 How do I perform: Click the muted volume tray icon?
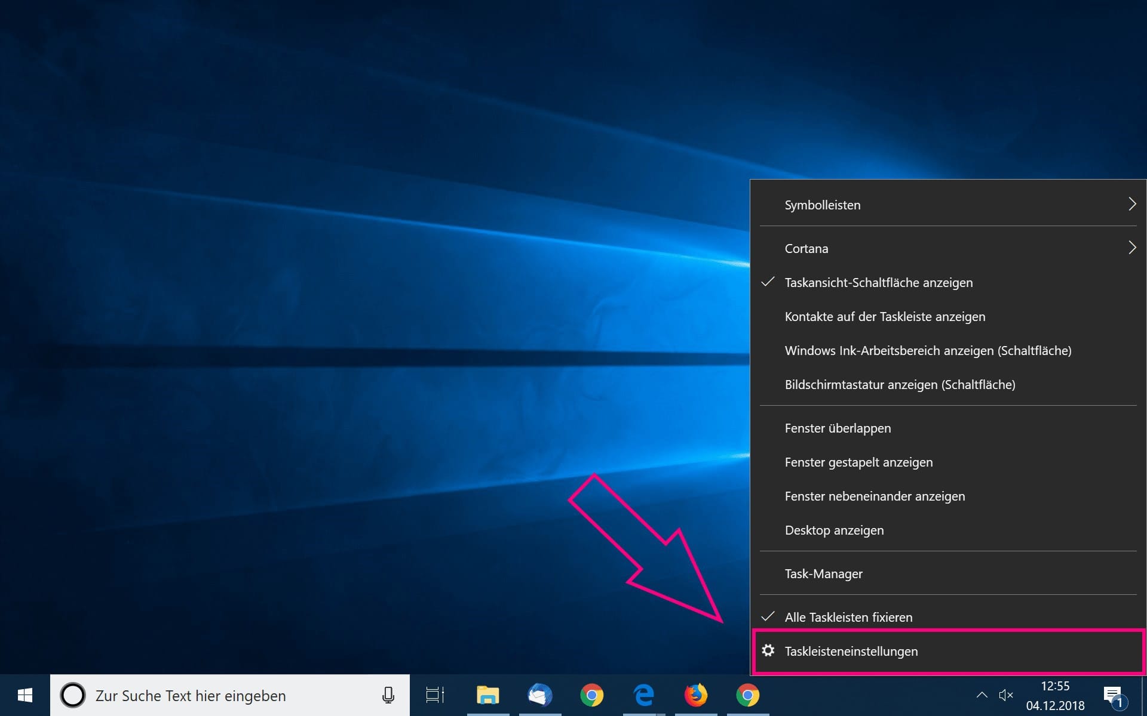pos(1006,695)
